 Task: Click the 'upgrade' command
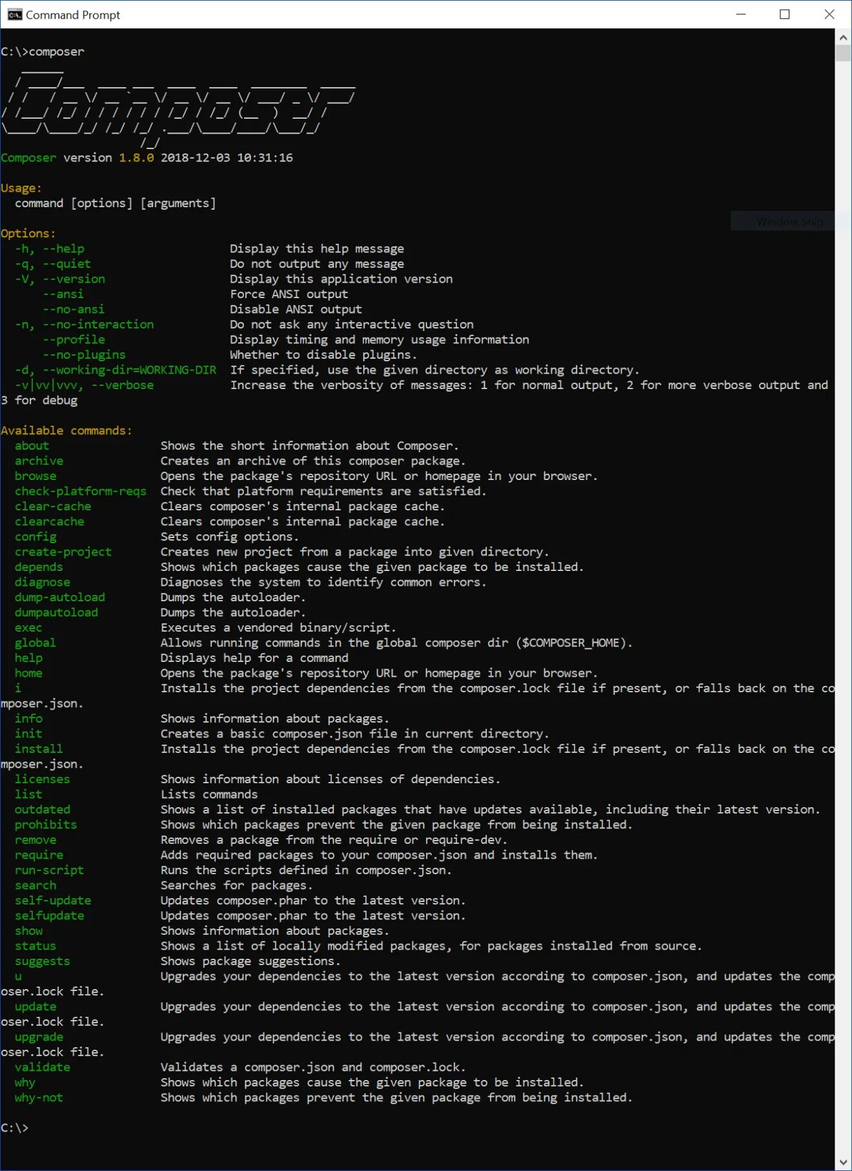click(x=39, y=1037)
